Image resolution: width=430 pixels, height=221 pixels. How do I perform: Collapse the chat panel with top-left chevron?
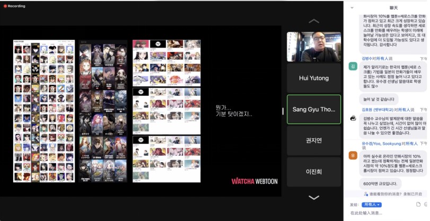352,7
